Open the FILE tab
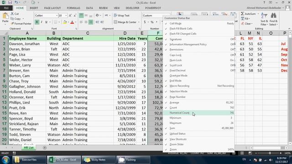This screenshot has height=164, width=292. [x=6, y=8]
